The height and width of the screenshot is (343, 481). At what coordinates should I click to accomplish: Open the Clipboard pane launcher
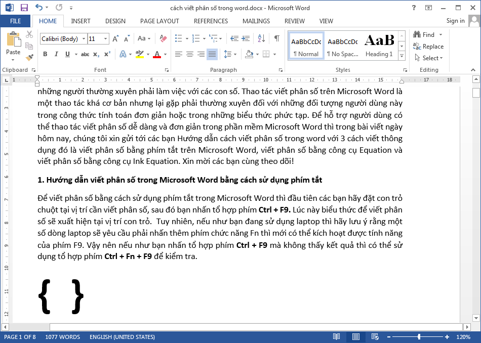(x=33, y=70)
